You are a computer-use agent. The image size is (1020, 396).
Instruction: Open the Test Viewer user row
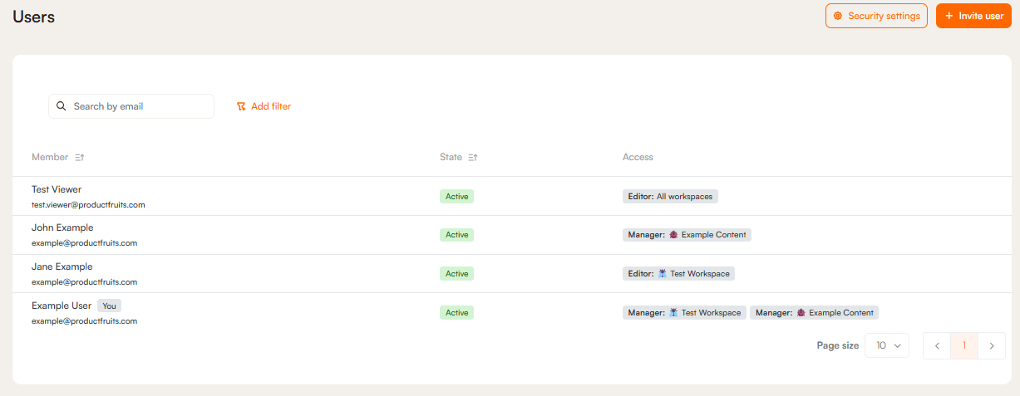[x=57, y=189]
